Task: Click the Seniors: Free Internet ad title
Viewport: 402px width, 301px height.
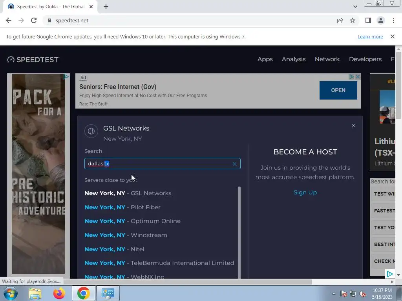Action: click(118, 87)
